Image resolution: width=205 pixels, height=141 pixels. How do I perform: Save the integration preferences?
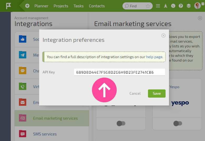coord(157,93)
